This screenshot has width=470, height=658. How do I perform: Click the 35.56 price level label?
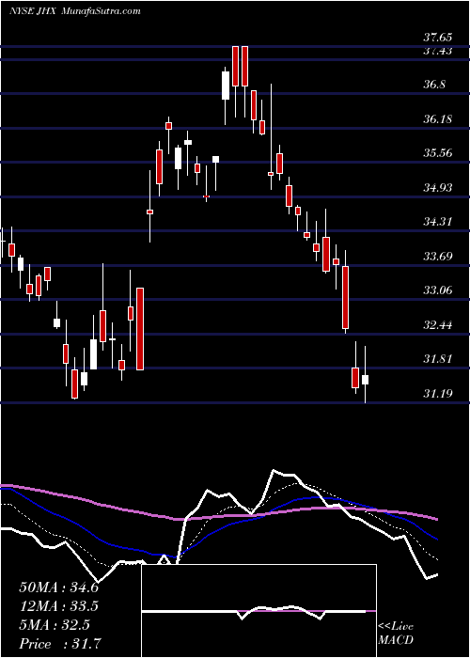(438, 152)
